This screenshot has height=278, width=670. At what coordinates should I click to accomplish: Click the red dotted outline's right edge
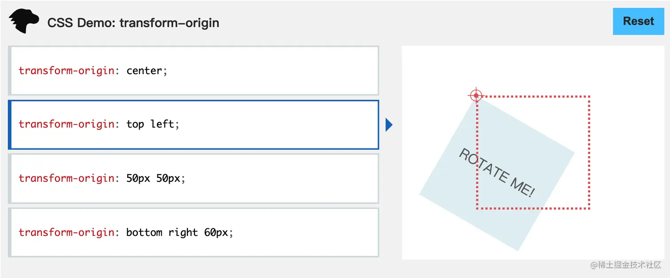pyautogui.click(x=589, y=152)
